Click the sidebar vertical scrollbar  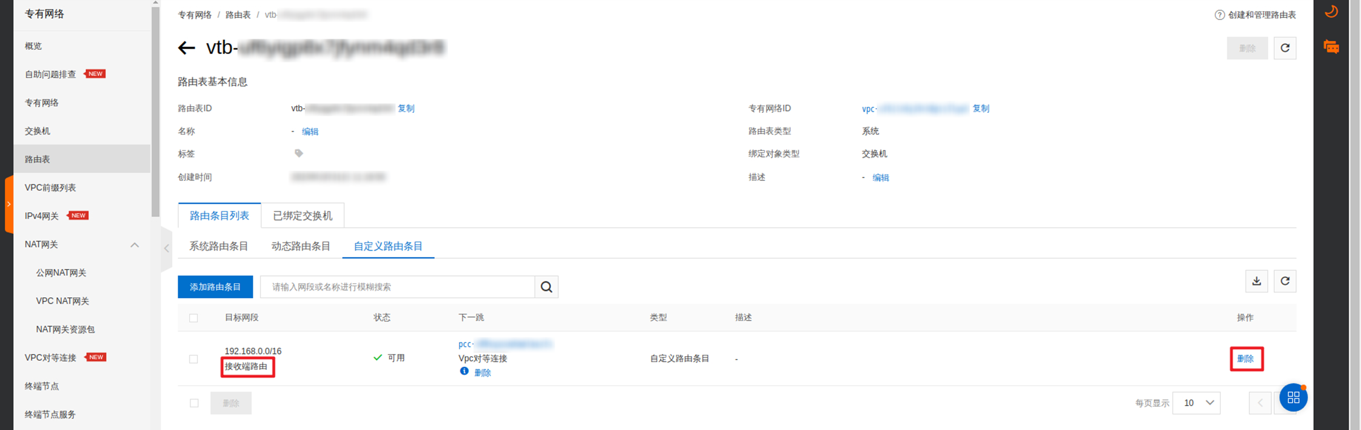[155, 111]
